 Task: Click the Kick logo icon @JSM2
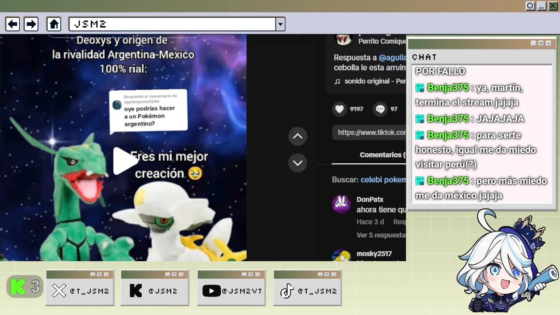(x=136, y=291)
